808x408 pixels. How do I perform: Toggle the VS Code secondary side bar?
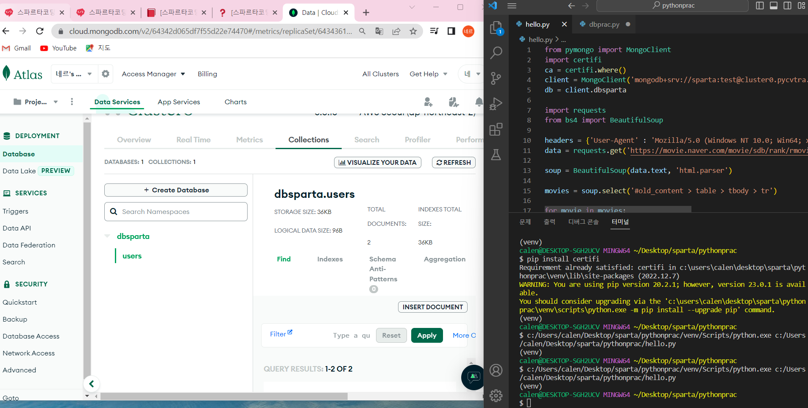[788, 6]
